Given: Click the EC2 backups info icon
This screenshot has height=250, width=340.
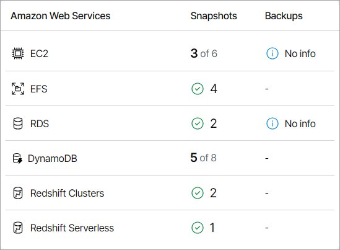Looking at the screenshot, I should point(272,53).
